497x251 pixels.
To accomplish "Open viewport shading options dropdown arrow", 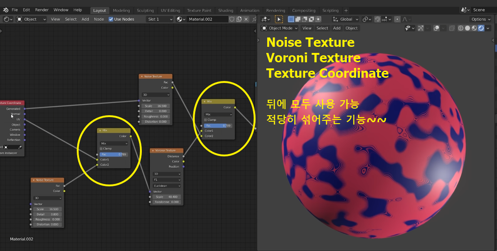I will coord(487,28).
